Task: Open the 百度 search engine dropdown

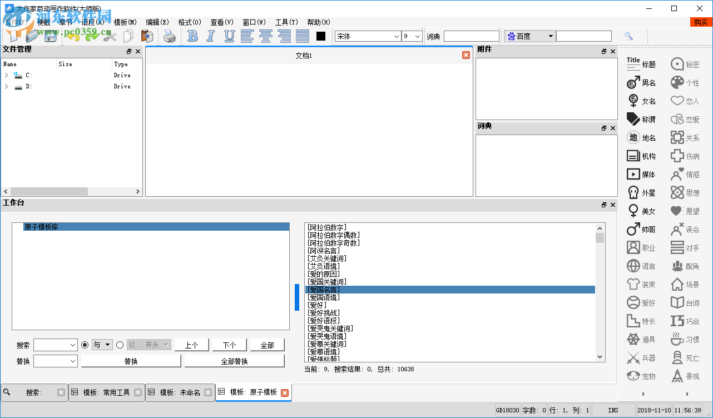Action: coord(549,36)
